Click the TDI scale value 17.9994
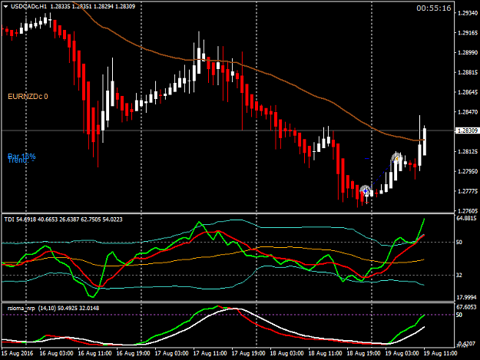The image size is (480, 360). (466, 297)
